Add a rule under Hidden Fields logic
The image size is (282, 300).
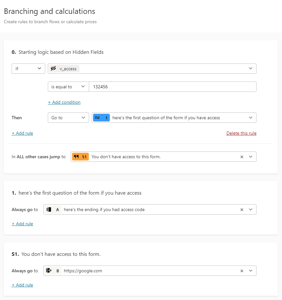(22, 133)
